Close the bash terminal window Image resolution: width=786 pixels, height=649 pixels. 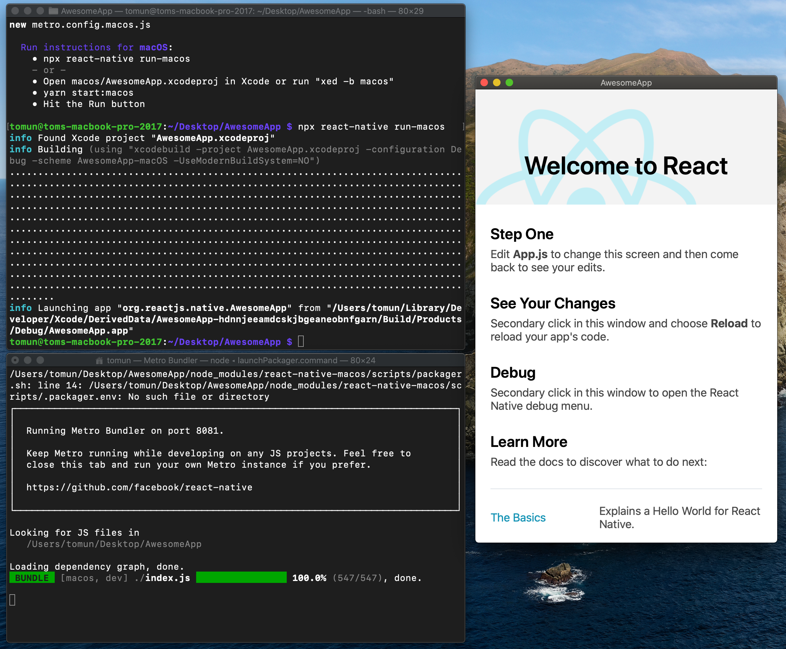(15, 11)
